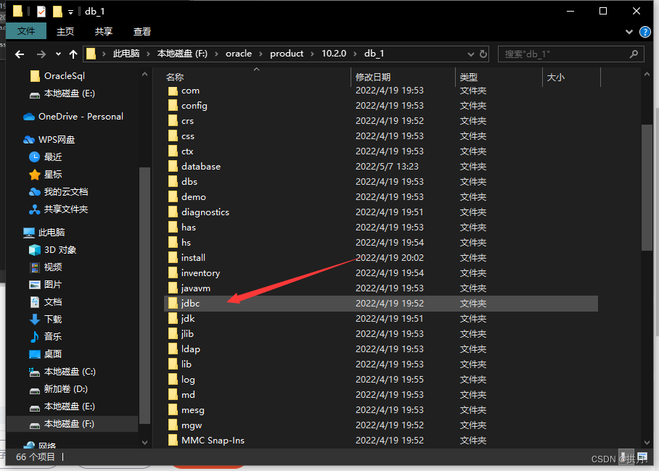The height and width of the screenshot is (471, 659).
Task: Open the help question mark icon
Action: point(644,32)
